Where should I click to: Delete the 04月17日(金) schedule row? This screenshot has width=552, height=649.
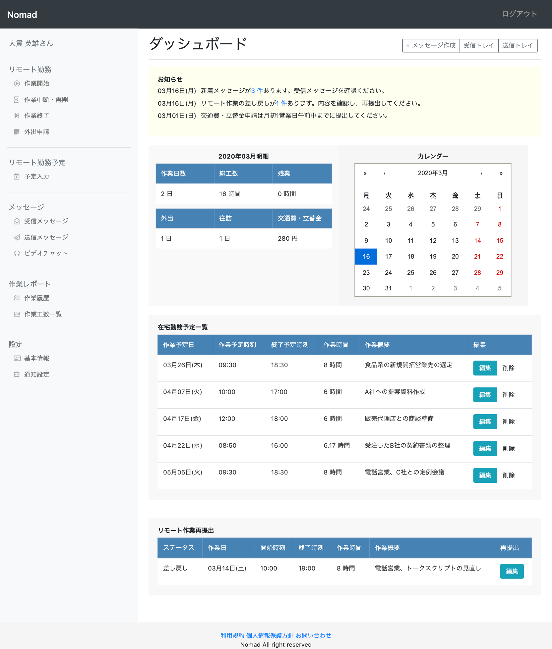click(509, 422)
